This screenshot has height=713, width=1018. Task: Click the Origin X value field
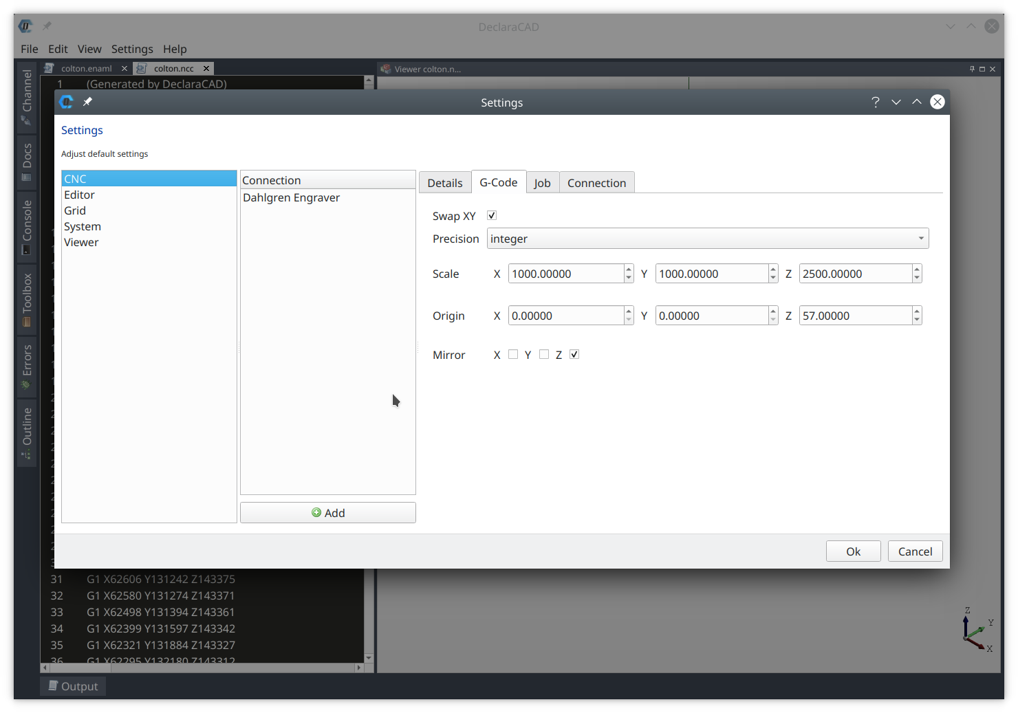[566, 316]
